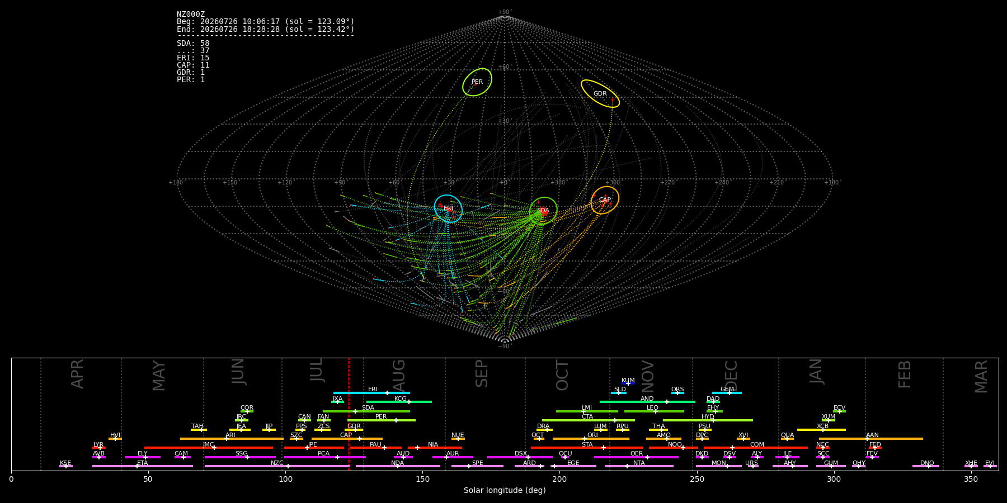Select the LEO shower bar

coord(654,411)
